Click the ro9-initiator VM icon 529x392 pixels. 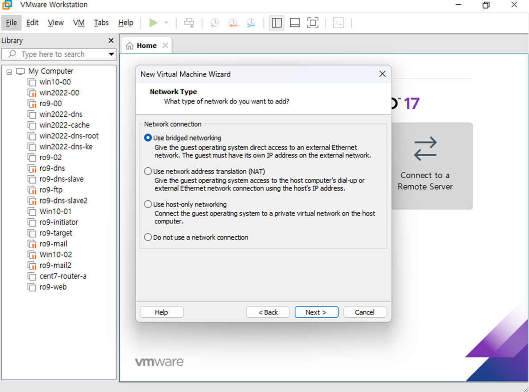tap(32, 222)
